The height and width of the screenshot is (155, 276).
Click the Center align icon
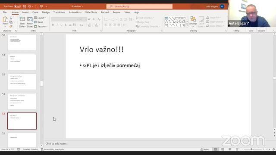click(x=110, y=25)
